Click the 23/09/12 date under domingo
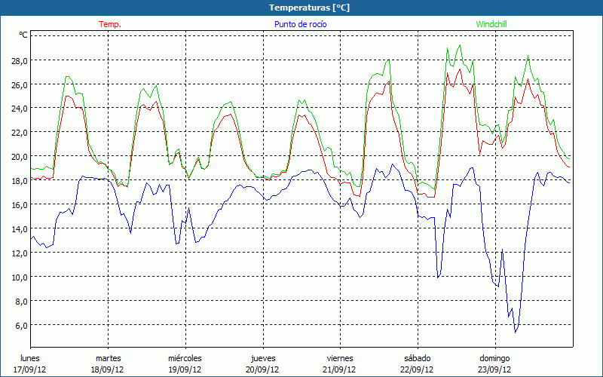 point(494,369)
